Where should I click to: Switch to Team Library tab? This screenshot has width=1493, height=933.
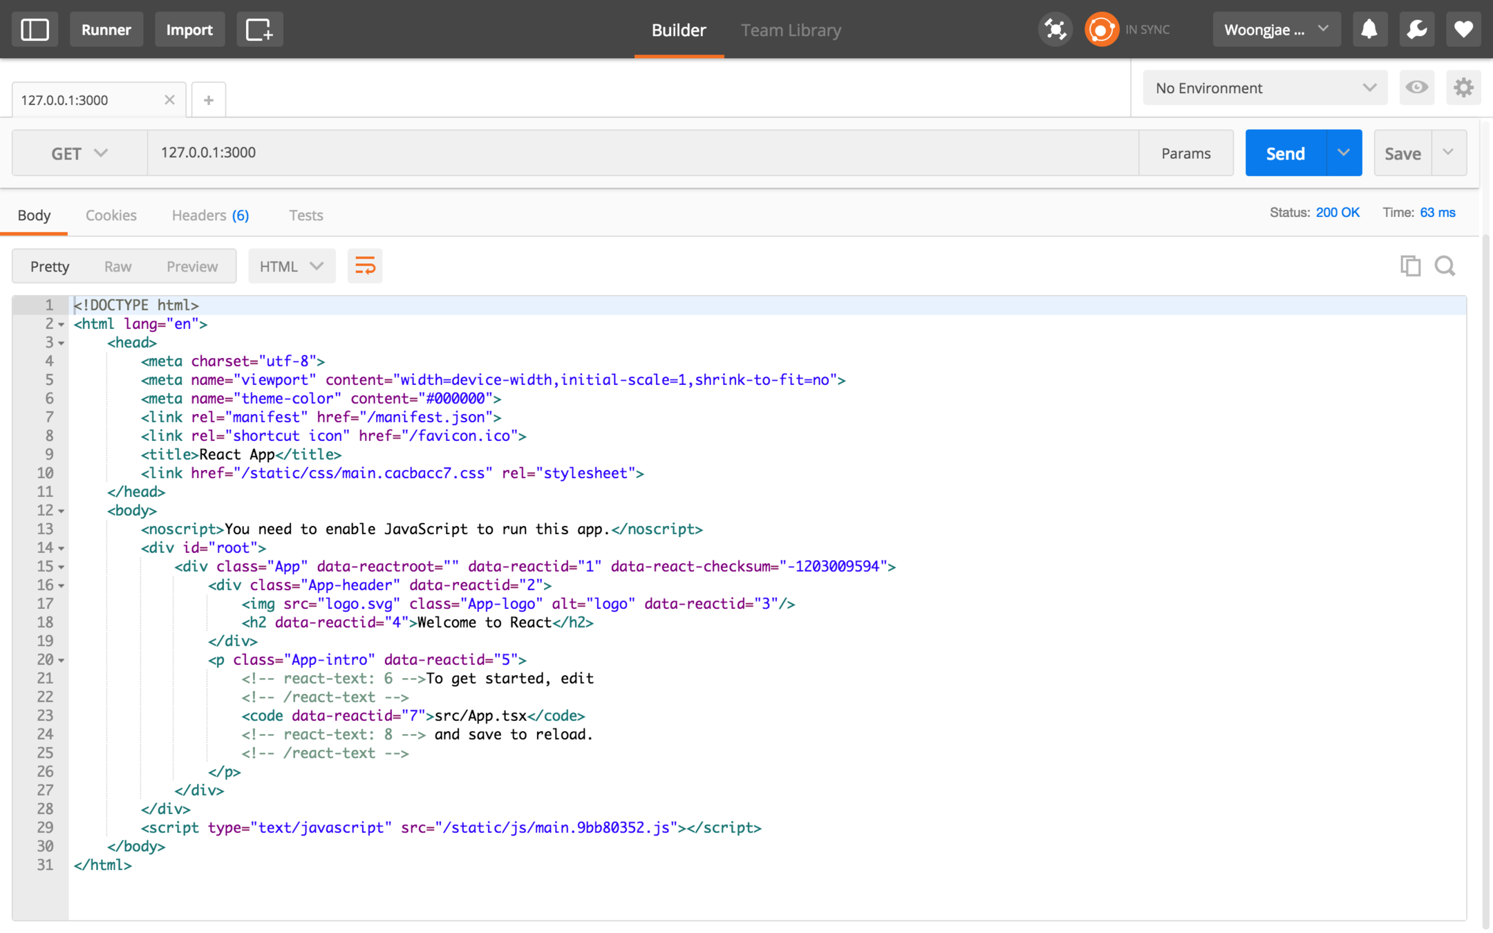point(791,30)
